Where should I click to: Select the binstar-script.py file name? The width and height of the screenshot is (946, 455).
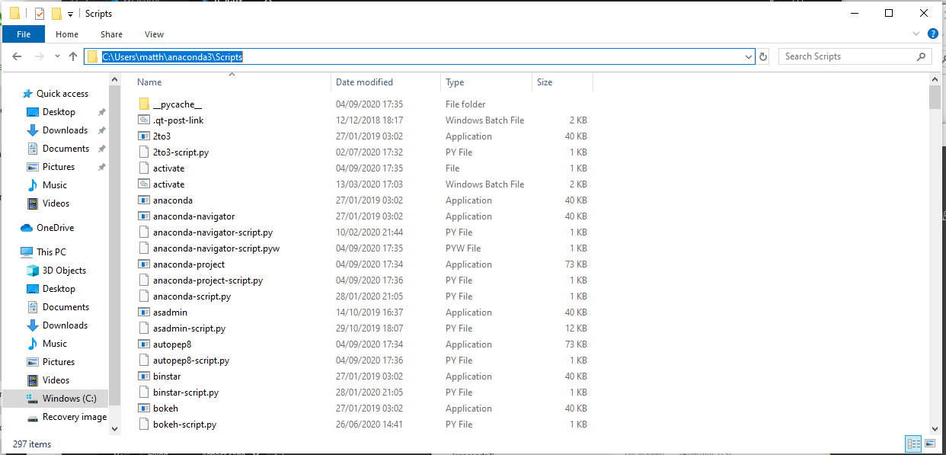coord(186,393)
